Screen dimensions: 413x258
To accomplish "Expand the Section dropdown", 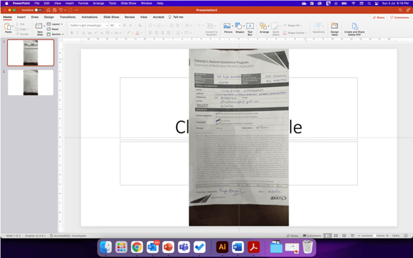I will point(56,34).
